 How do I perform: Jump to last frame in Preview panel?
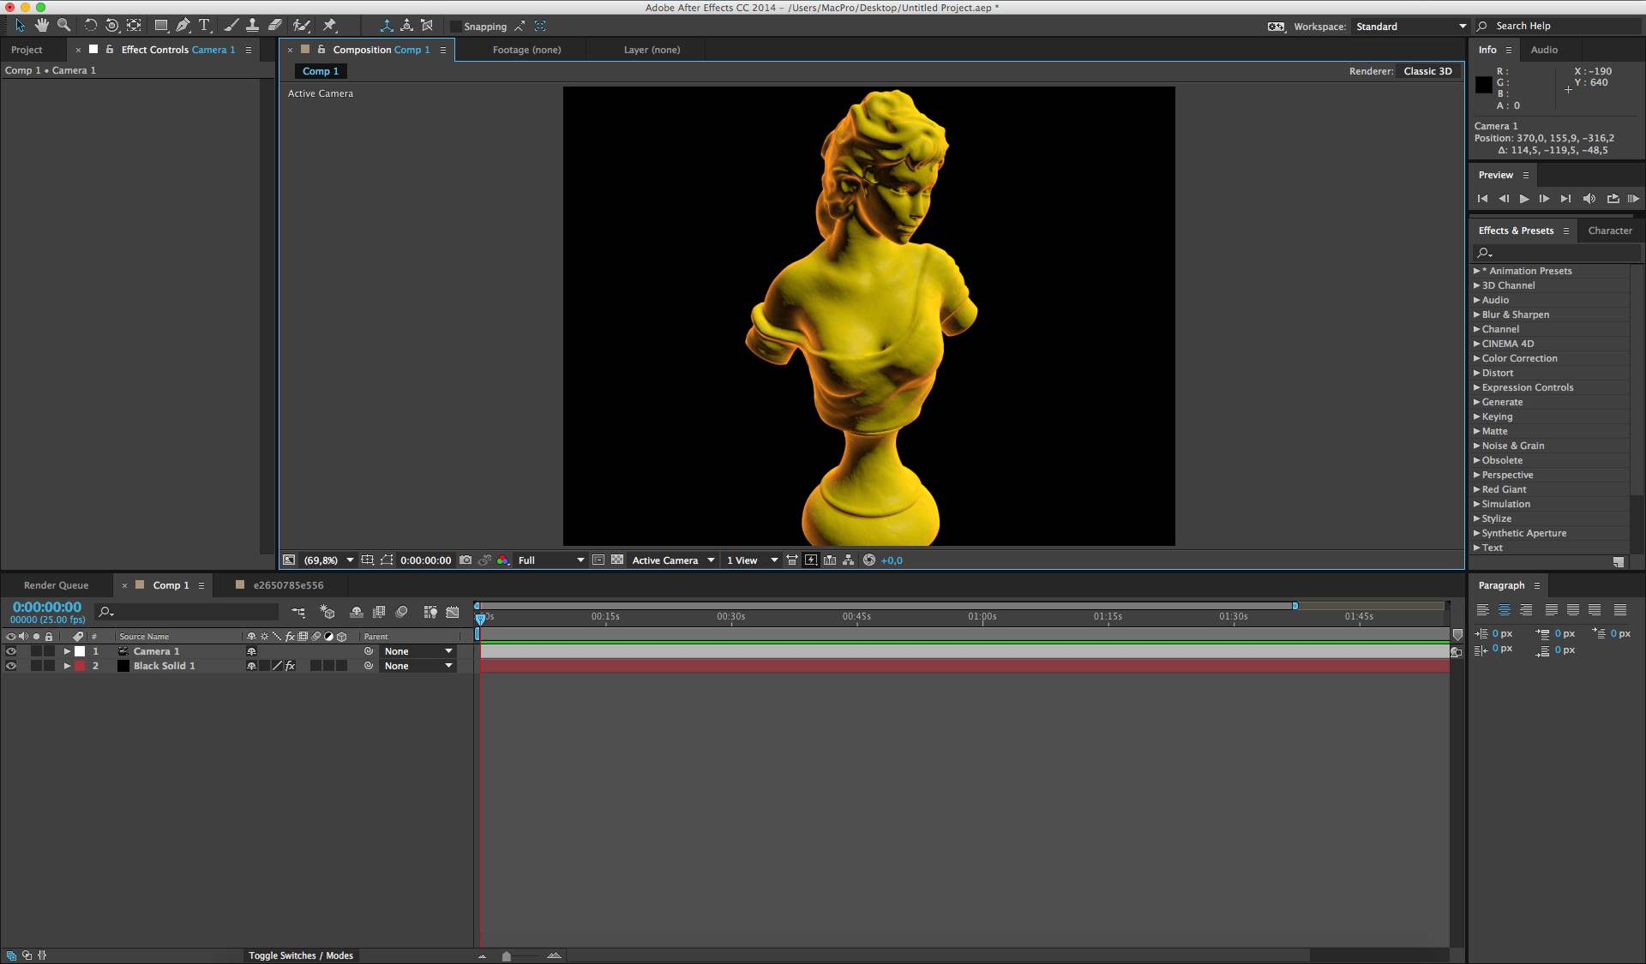click(1566, 199)
